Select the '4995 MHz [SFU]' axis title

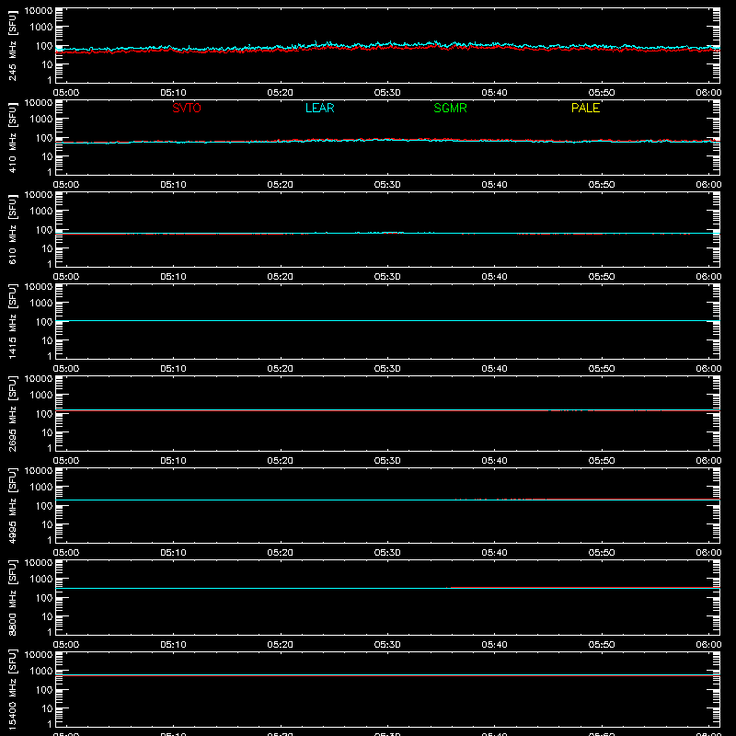pyautogui.click(x=12, y=505)
